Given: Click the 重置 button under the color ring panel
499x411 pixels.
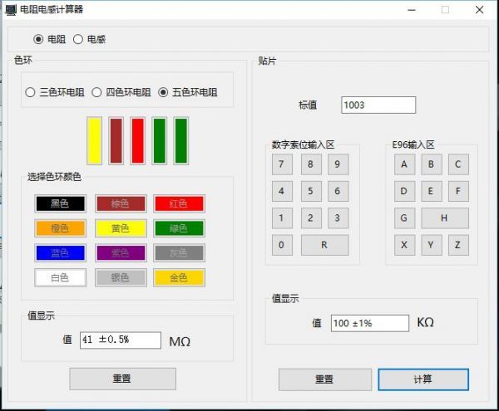Looking at the screenshot, I should pyautogui.click(x=121, y=379).
